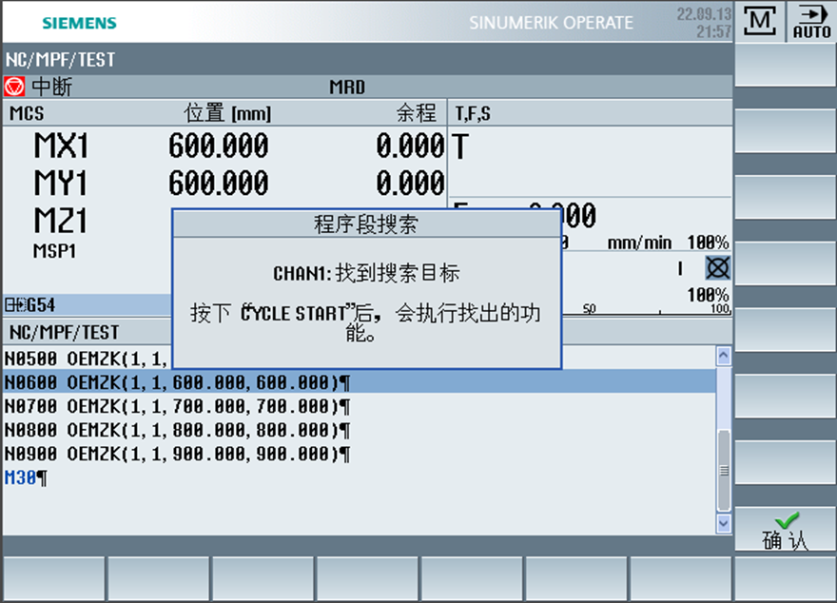The height and width of the screenshot is (603, 837).
Task: Click the MY1 axis position value 600.000
Action: [219, 183]
